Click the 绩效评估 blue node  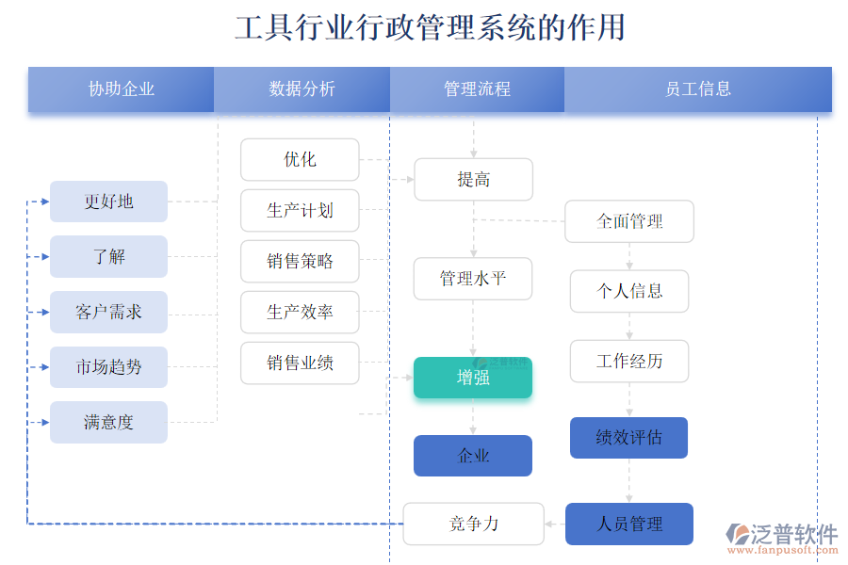click(628, 437)
